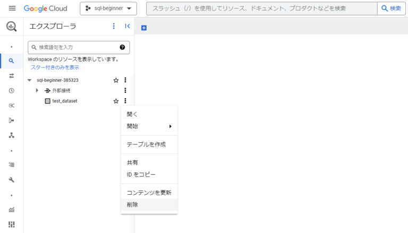This screenshot has width=408, height=233.
Task: Open Explorer panel three-dot options menu
Action: [x=114, y=26]
